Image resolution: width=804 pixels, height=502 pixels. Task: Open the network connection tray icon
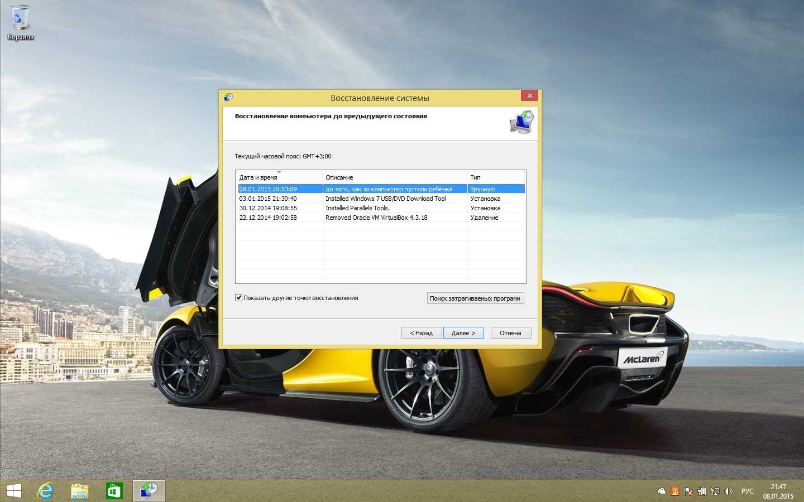715,491
